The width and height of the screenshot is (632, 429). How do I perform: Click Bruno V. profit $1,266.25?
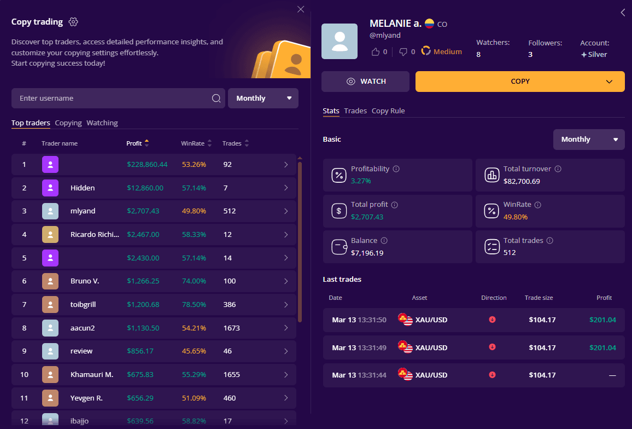click(143, 281)
